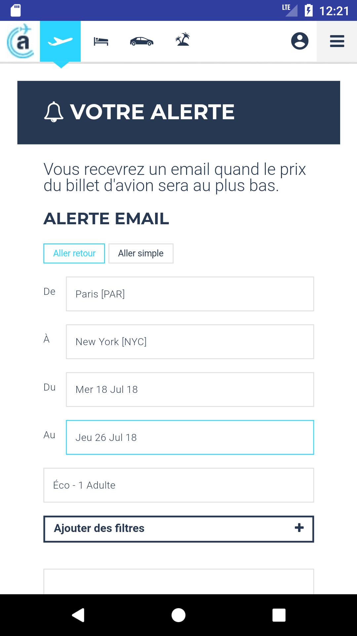
Task: Open the holidays palm tree icon
Action: pos(182,39)
